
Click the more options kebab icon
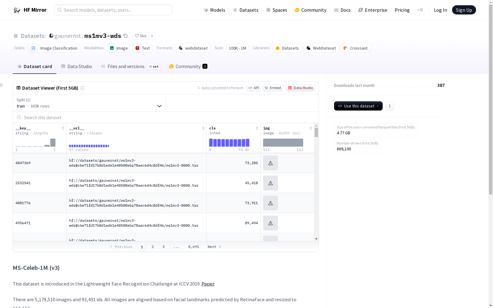390,106
